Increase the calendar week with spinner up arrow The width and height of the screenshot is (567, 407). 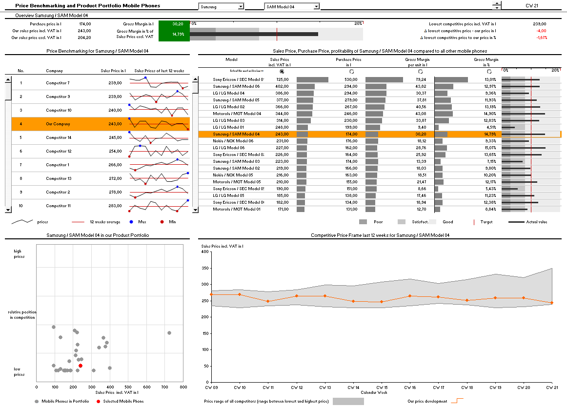[x=497, y=3]
